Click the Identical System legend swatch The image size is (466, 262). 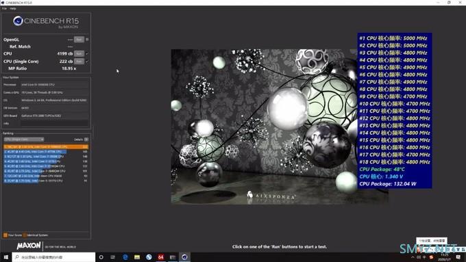coord(25,235)
